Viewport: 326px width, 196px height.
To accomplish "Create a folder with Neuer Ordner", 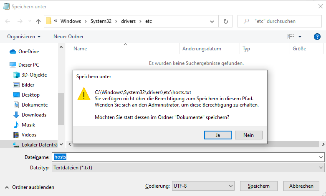I will tap(68, 37).
